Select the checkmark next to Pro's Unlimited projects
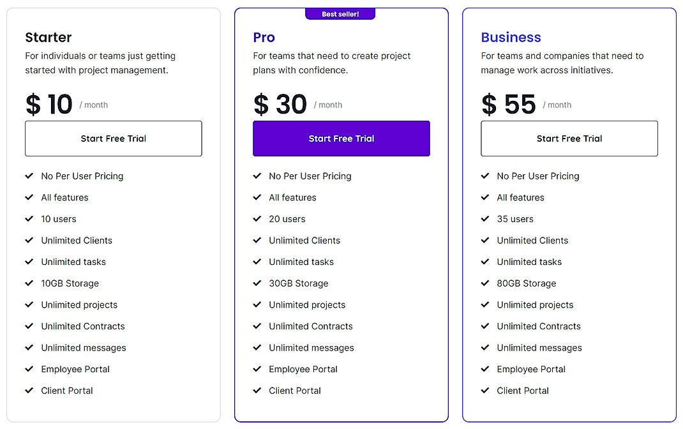The height and width of the screenshot is (429, 683). pos(257,305)
